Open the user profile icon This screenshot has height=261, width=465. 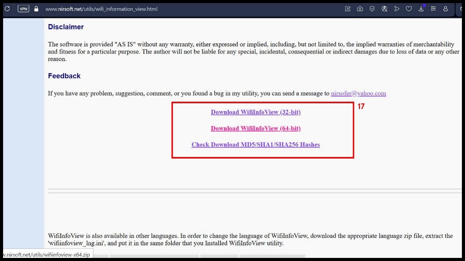446,9
